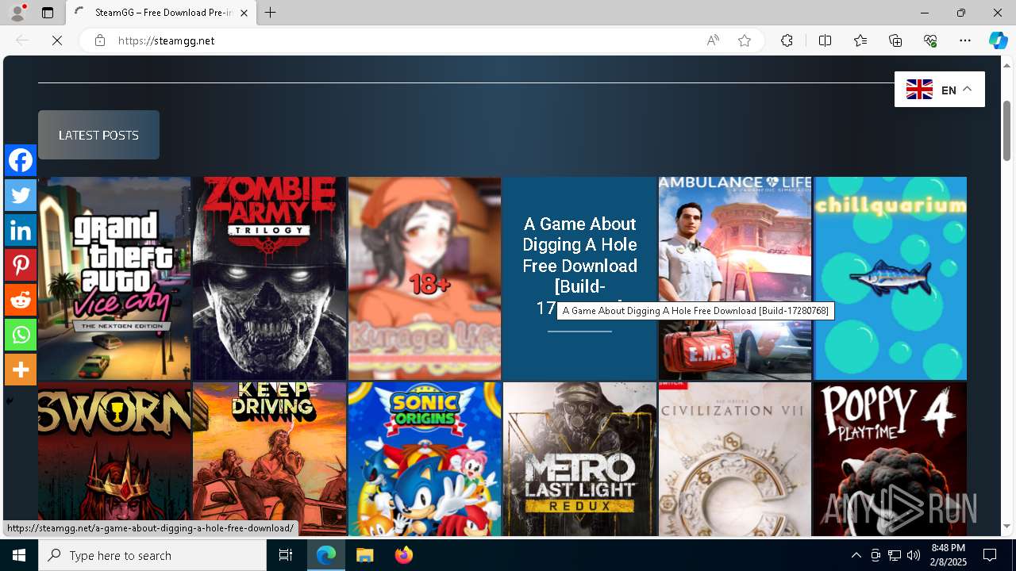Close the SteamGG tab
1016x571 pixels.
[x=244, y=13]
